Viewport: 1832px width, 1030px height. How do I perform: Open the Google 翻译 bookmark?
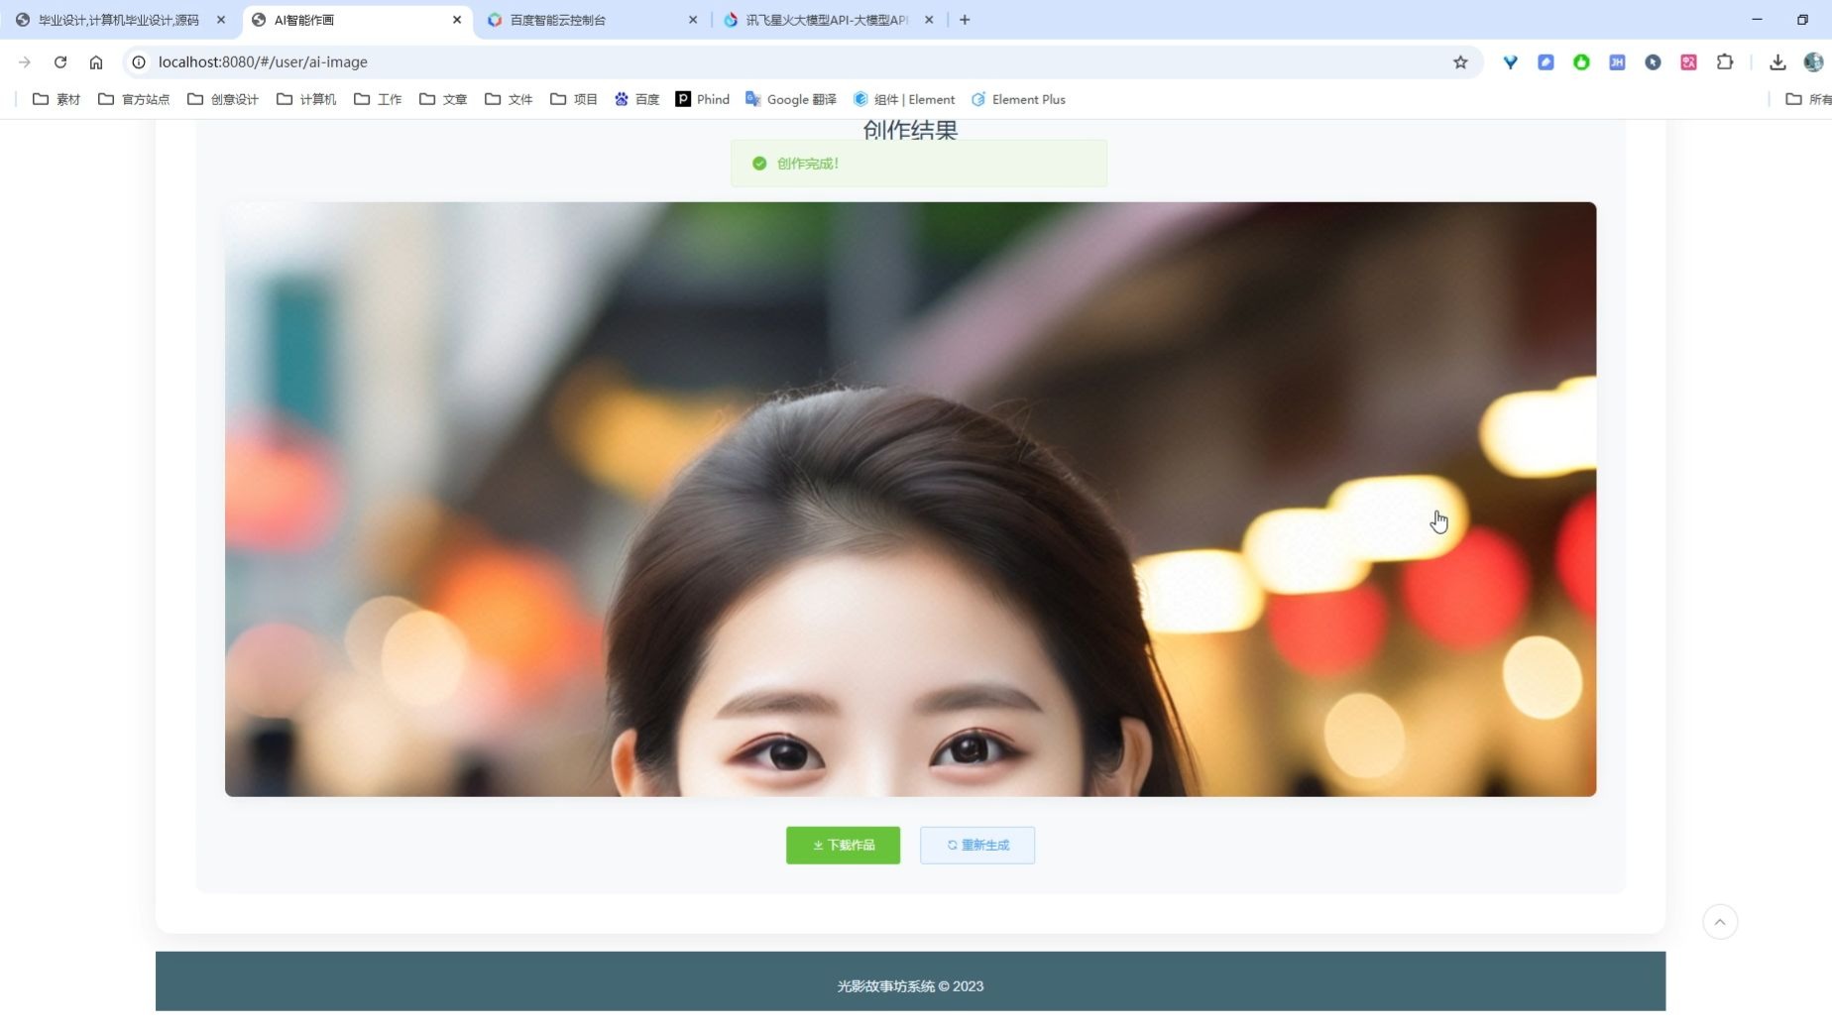790,99
